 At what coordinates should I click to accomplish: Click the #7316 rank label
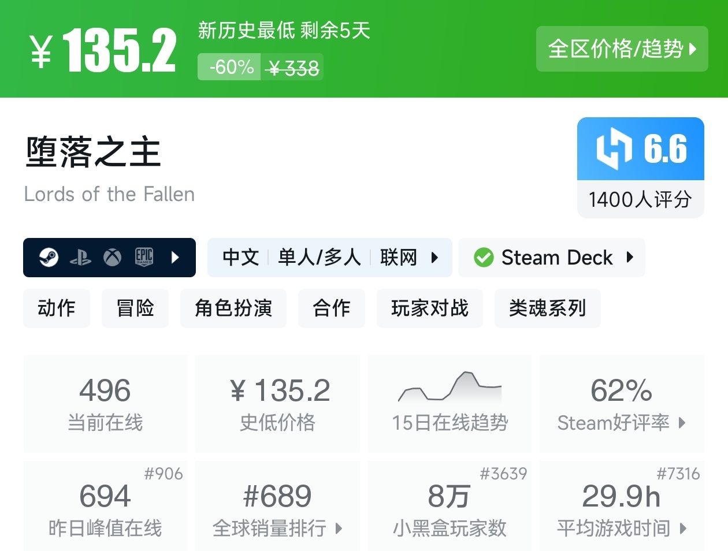coord(678,474)
